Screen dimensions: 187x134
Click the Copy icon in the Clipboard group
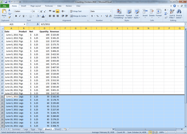(9, 14)
